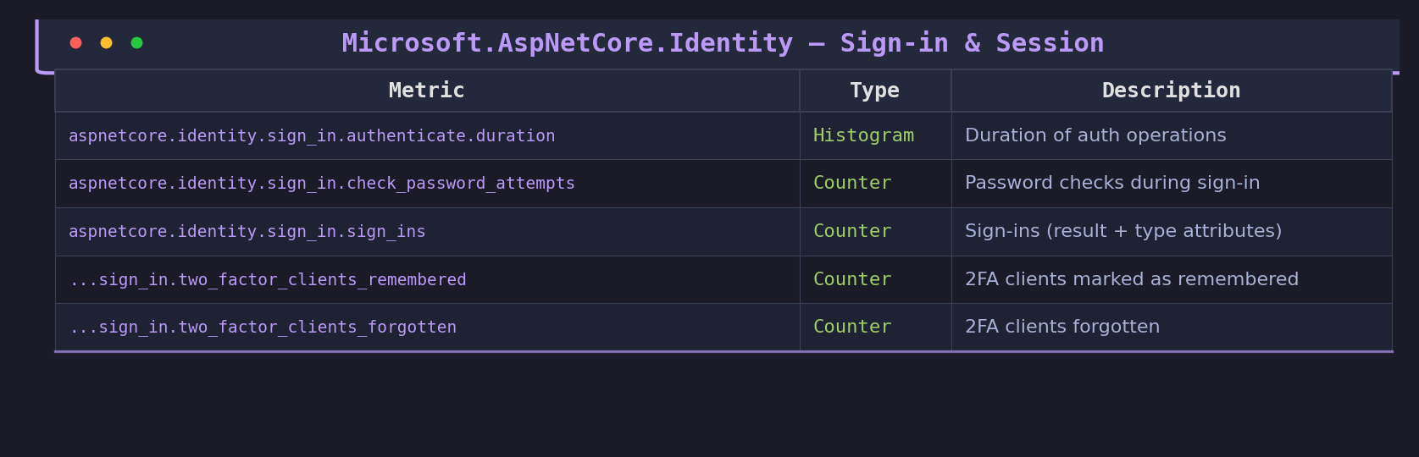Screen dimensions: 1419x457
Task: Click the "Duration of auth operations" description
Action: click(x=1095, y=136)
